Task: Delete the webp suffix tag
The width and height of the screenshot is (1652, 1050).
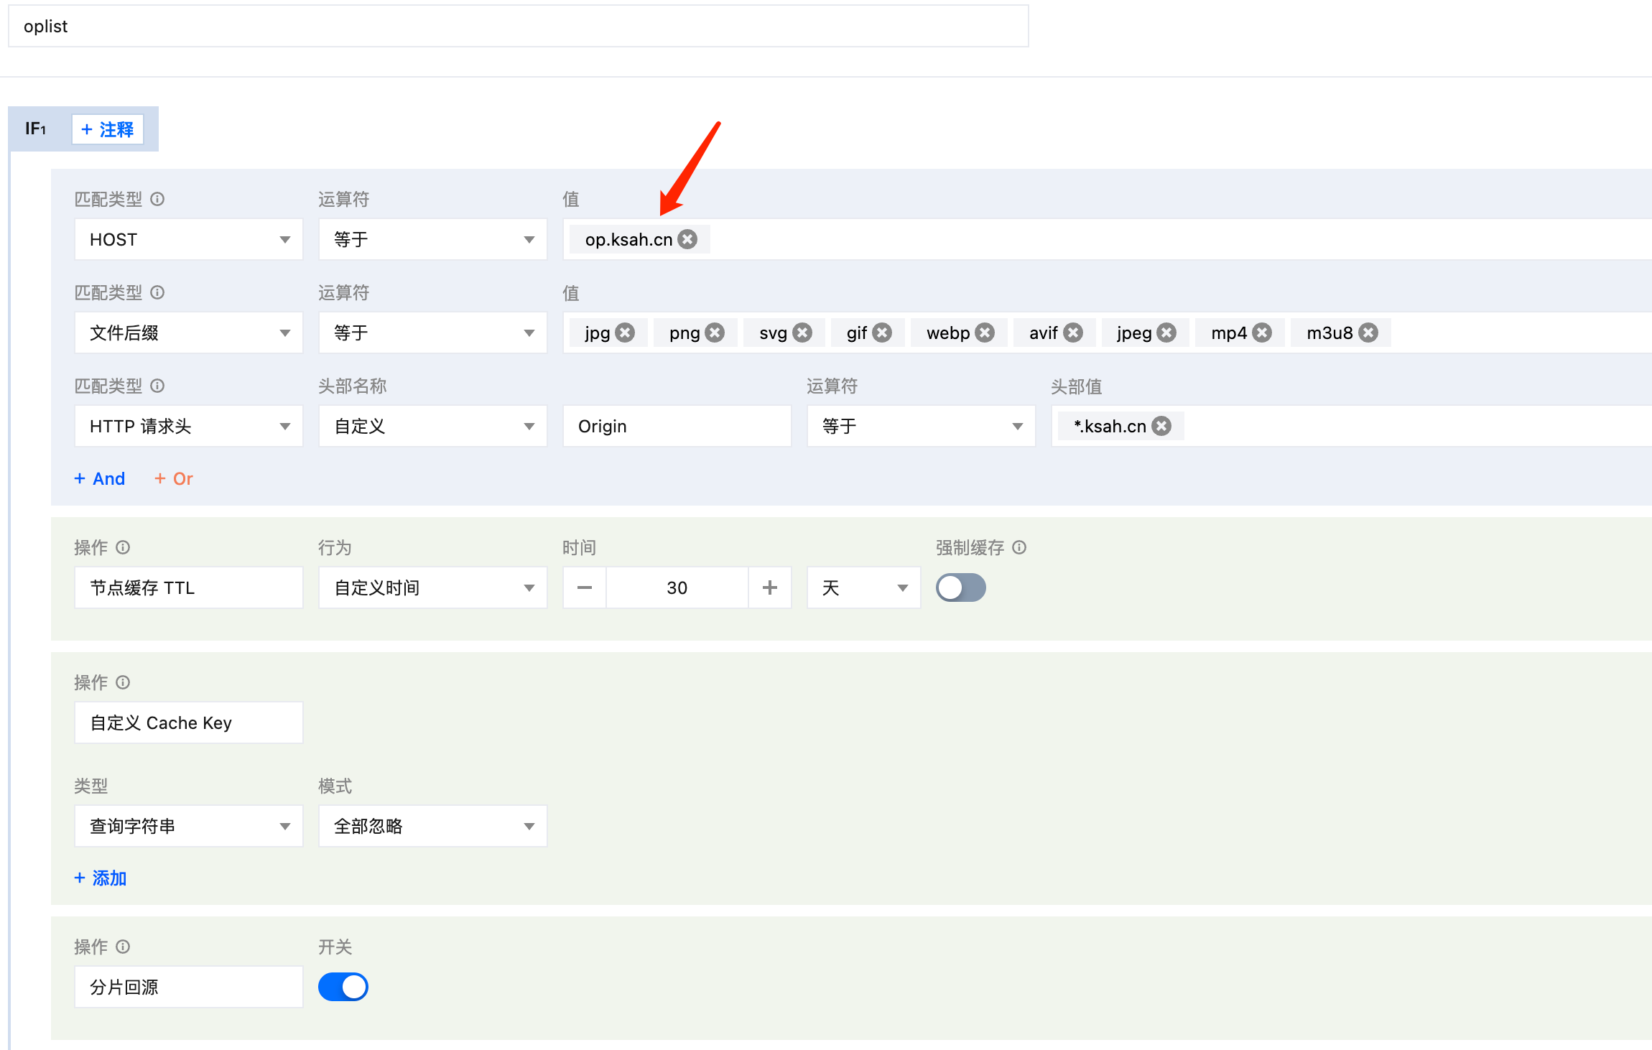Action: coord(985,333)
